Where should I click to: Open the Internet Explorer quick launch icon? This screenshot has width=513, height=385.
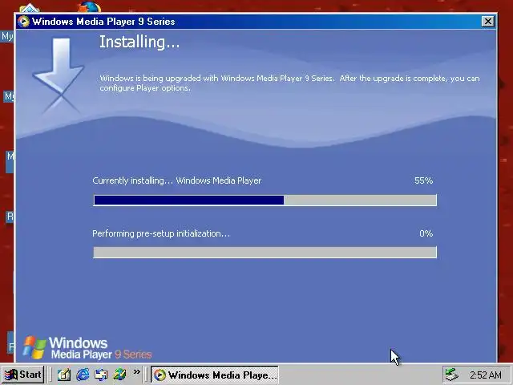pyautogui.click(x=83, y=375)
